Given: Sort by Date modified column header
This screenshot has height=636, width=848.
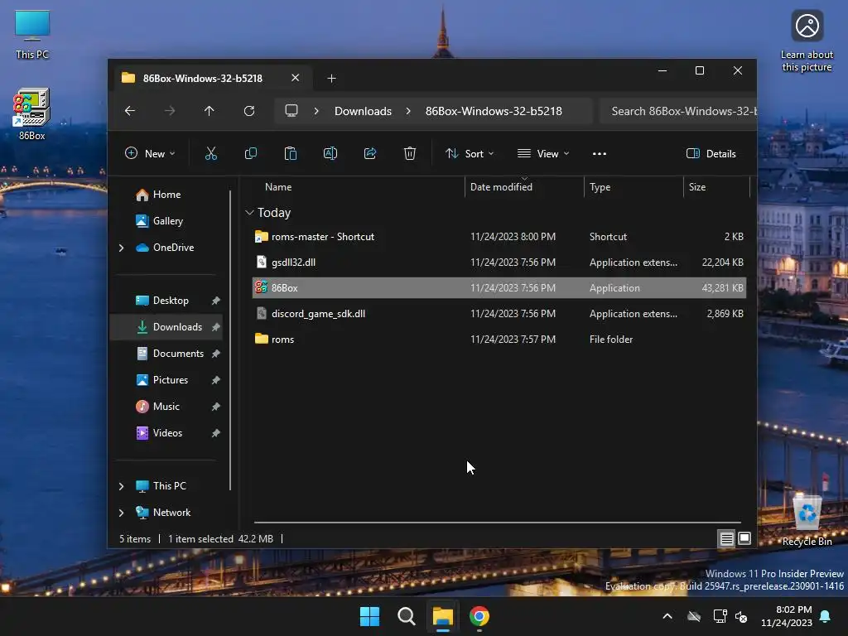Looking at the screenshot, I should tap(501, 187).
